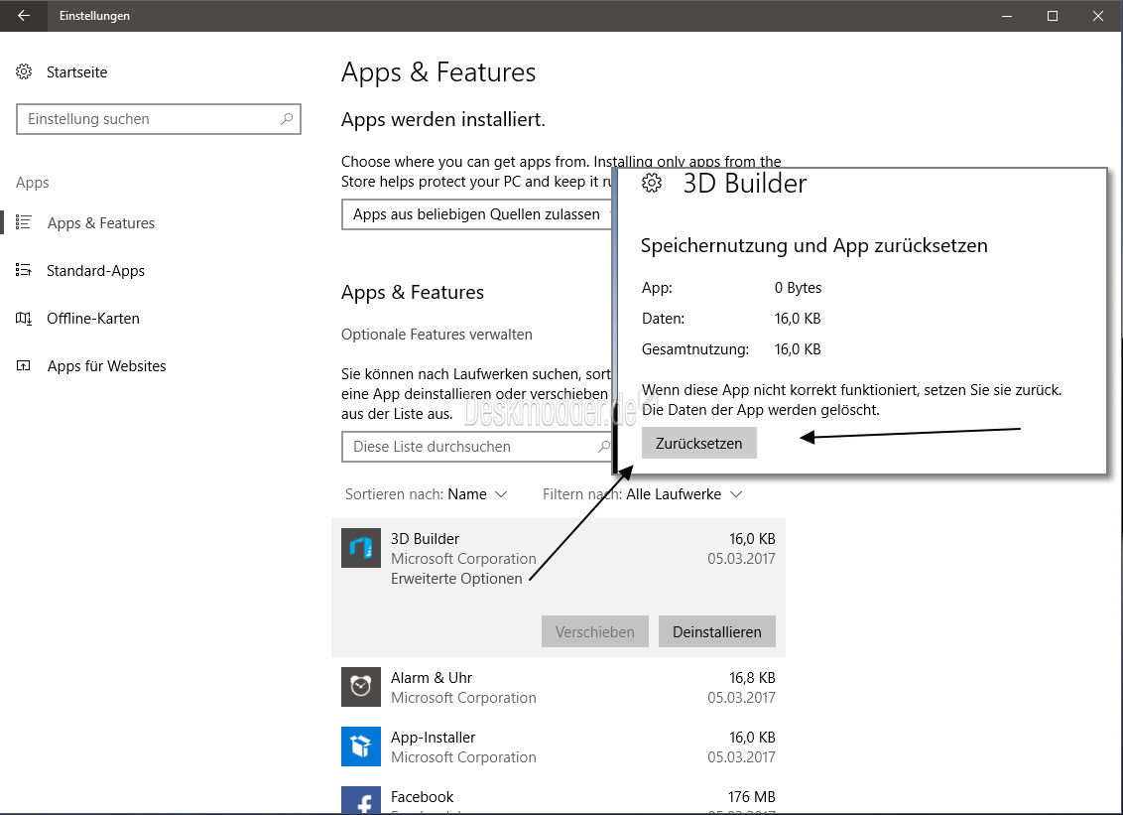The height and width of the screenshot is (815, 1123).
Task: Click the App 0 Bytes value
Action: [798, 288]
